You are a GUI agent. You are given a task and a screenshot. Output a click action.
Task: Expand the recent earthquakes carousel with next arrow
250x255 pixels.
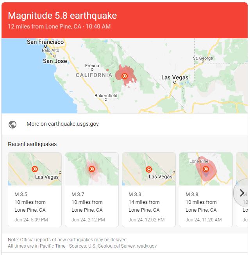242,193
